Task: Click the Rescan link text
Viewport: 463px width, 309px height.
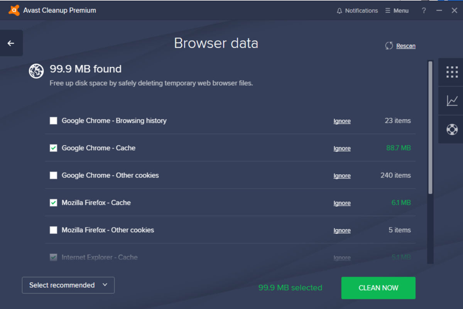Action: pos(406,46)
